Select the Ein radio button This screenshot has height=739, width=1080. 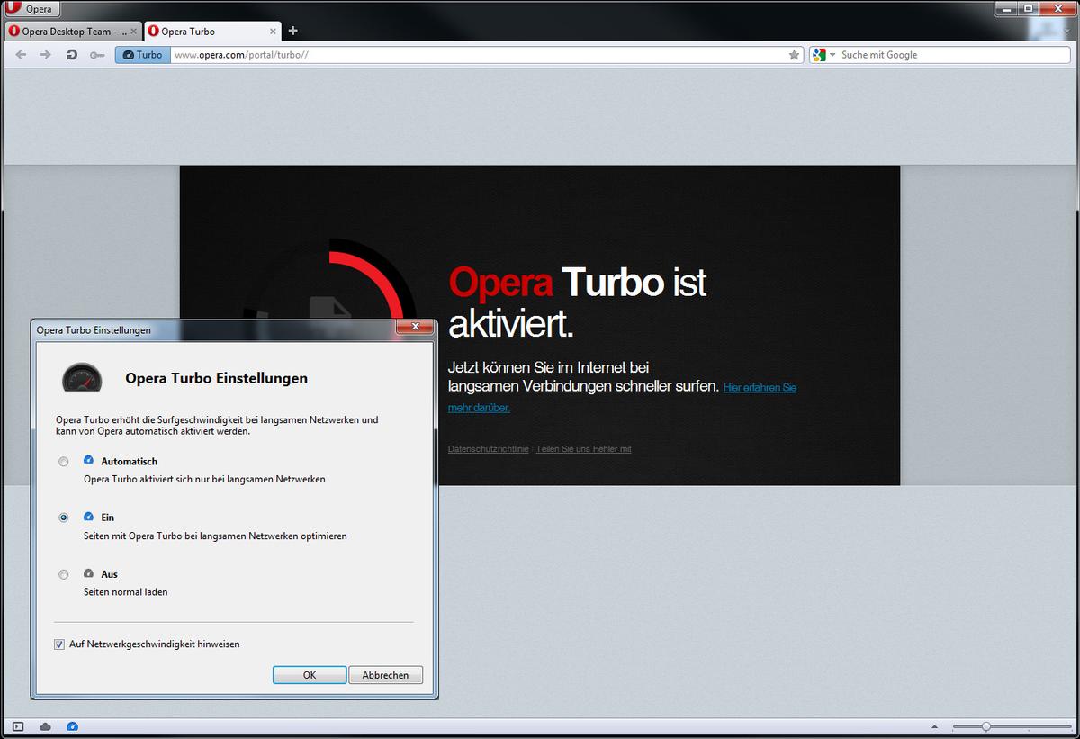click(63, 518)
